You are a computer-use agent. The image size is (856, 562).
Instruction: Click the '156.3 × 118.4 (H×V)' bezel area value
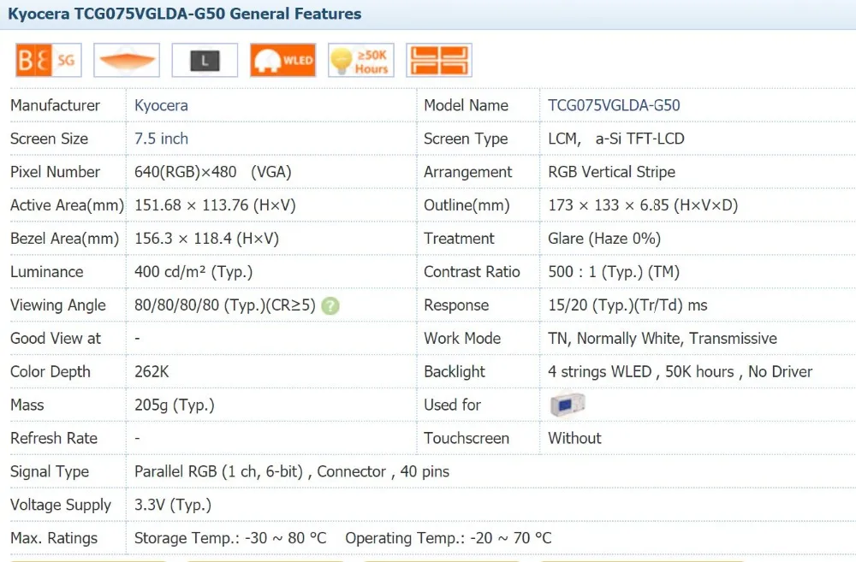[x=207, y=239]
